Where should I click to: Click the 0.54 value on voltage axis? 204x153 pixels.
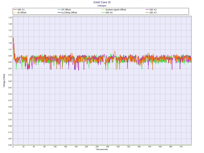(x=10, y=94)
